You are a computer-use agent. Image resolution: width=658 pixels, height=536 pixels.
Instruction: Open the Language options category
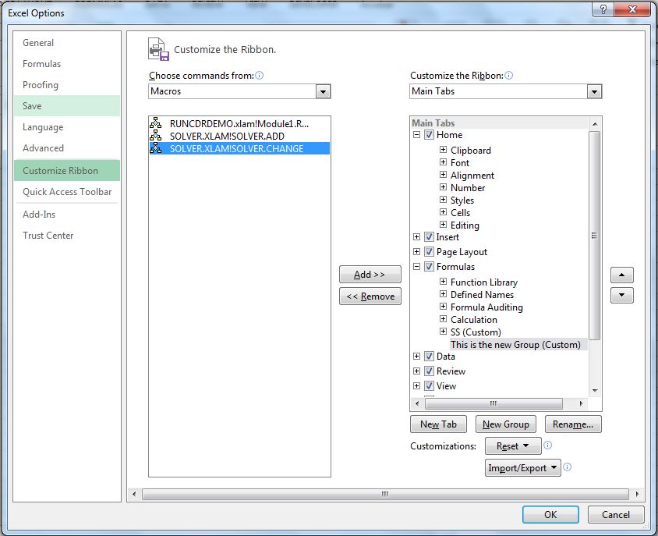[67, 127]
